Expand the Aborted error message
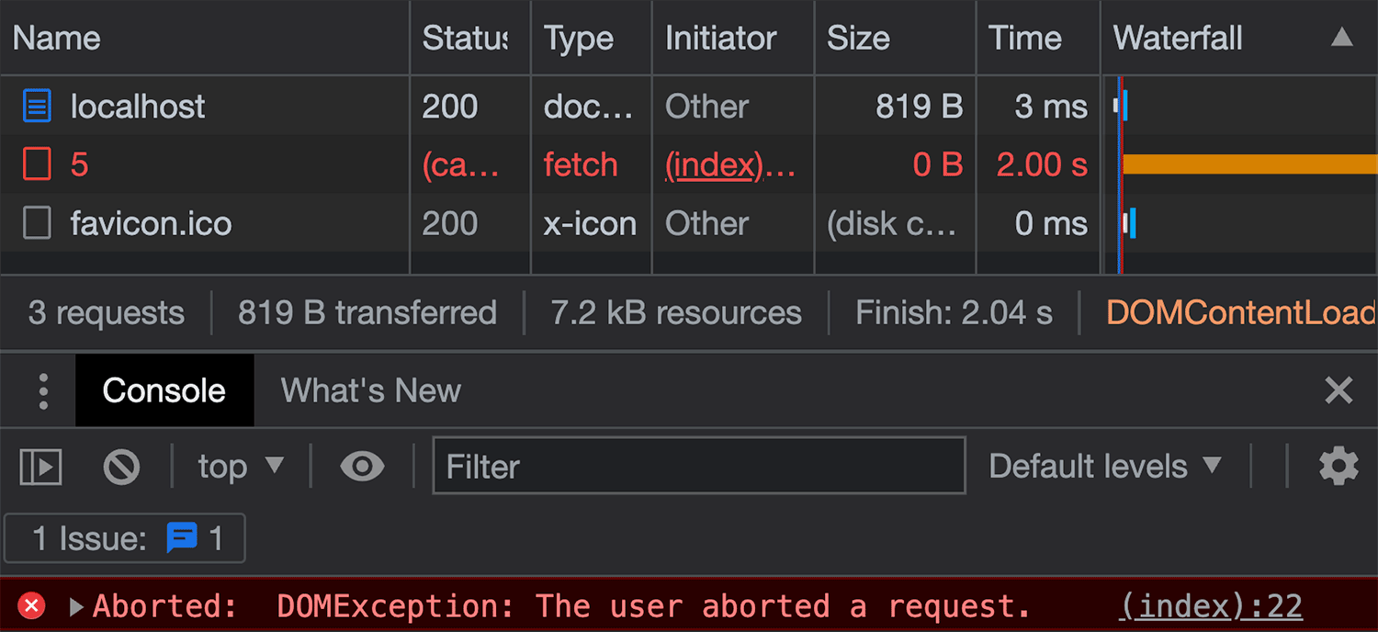This screenshot has width=1378, height=632. tap(76, 606)
